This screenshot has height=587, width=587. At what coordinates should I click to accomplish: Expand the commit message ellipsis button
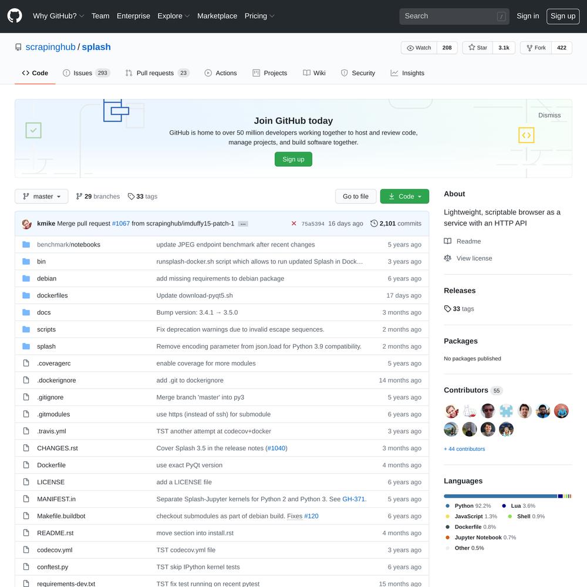(243, 224)
